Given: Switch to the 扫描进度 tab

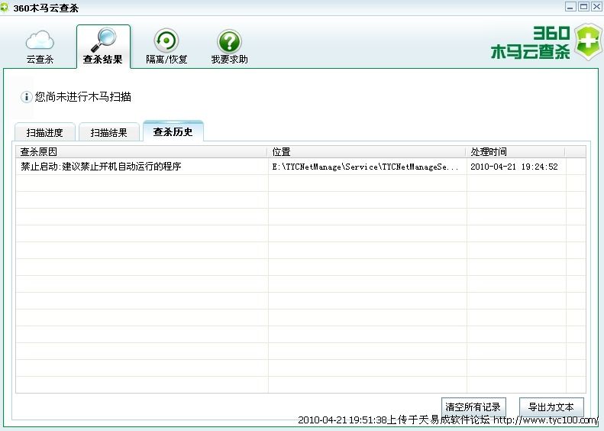Looking at the screenshot, I should [x=44, y=132].
